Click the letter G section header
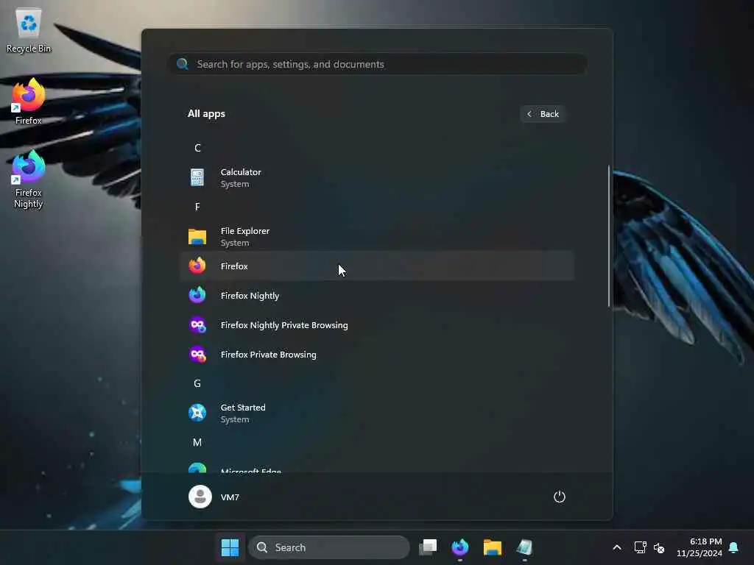The image size is (754, 565). click(x=197, y=383)
